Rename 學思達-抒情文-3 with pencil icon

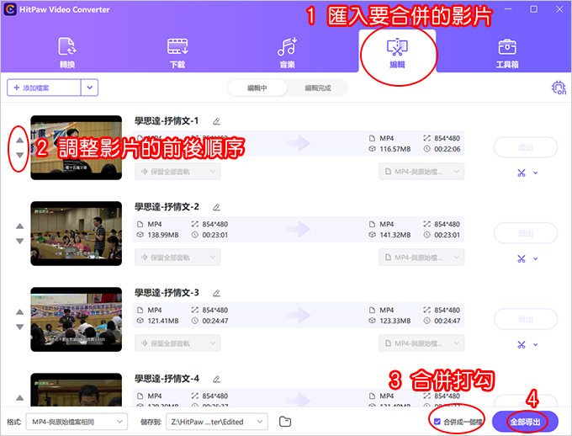pos(216,293)
